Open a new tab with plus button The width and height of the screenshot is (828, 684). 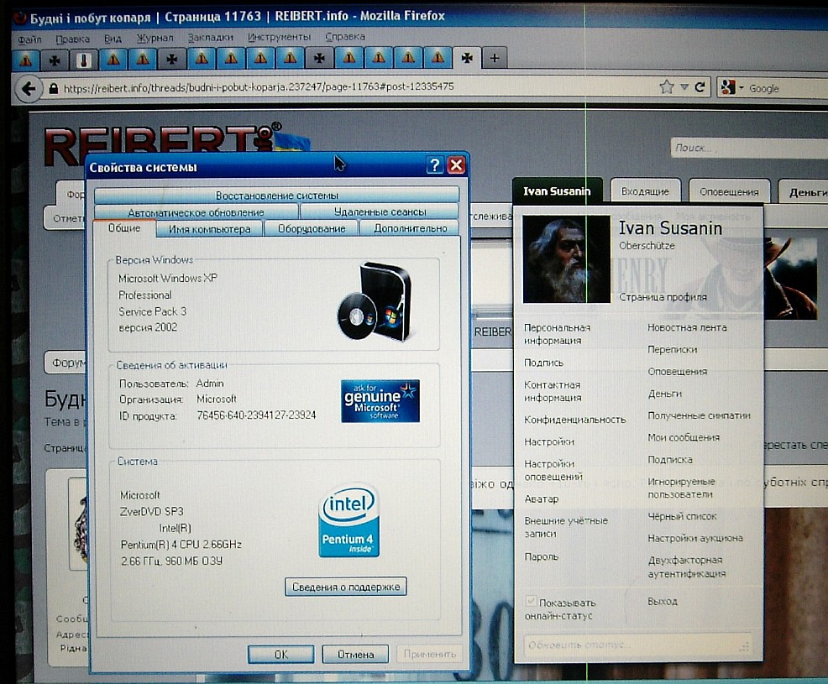[495, 59]
